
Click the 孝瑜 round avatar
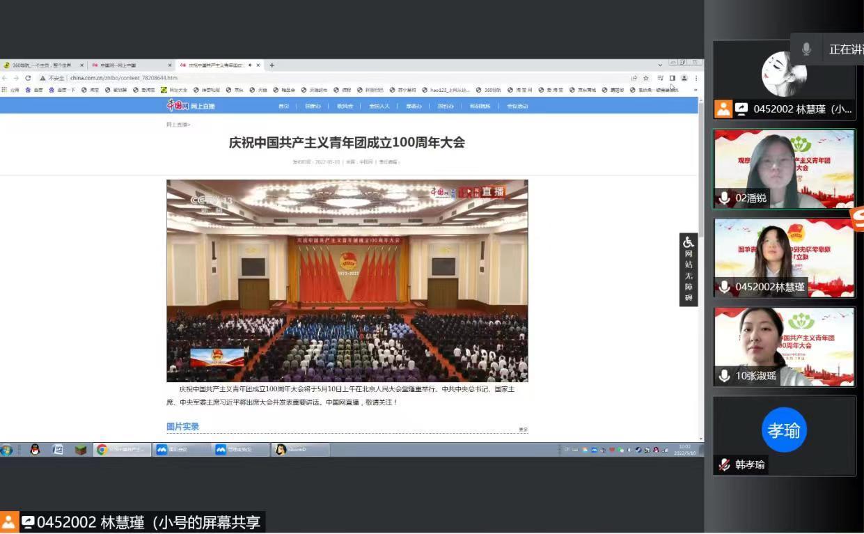pos(784,430)
